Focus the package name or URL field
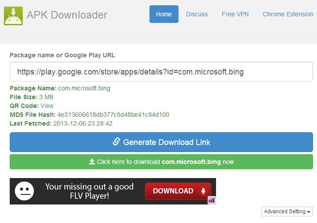This screenshot has width=317, height=223. [x=161, y=72]
